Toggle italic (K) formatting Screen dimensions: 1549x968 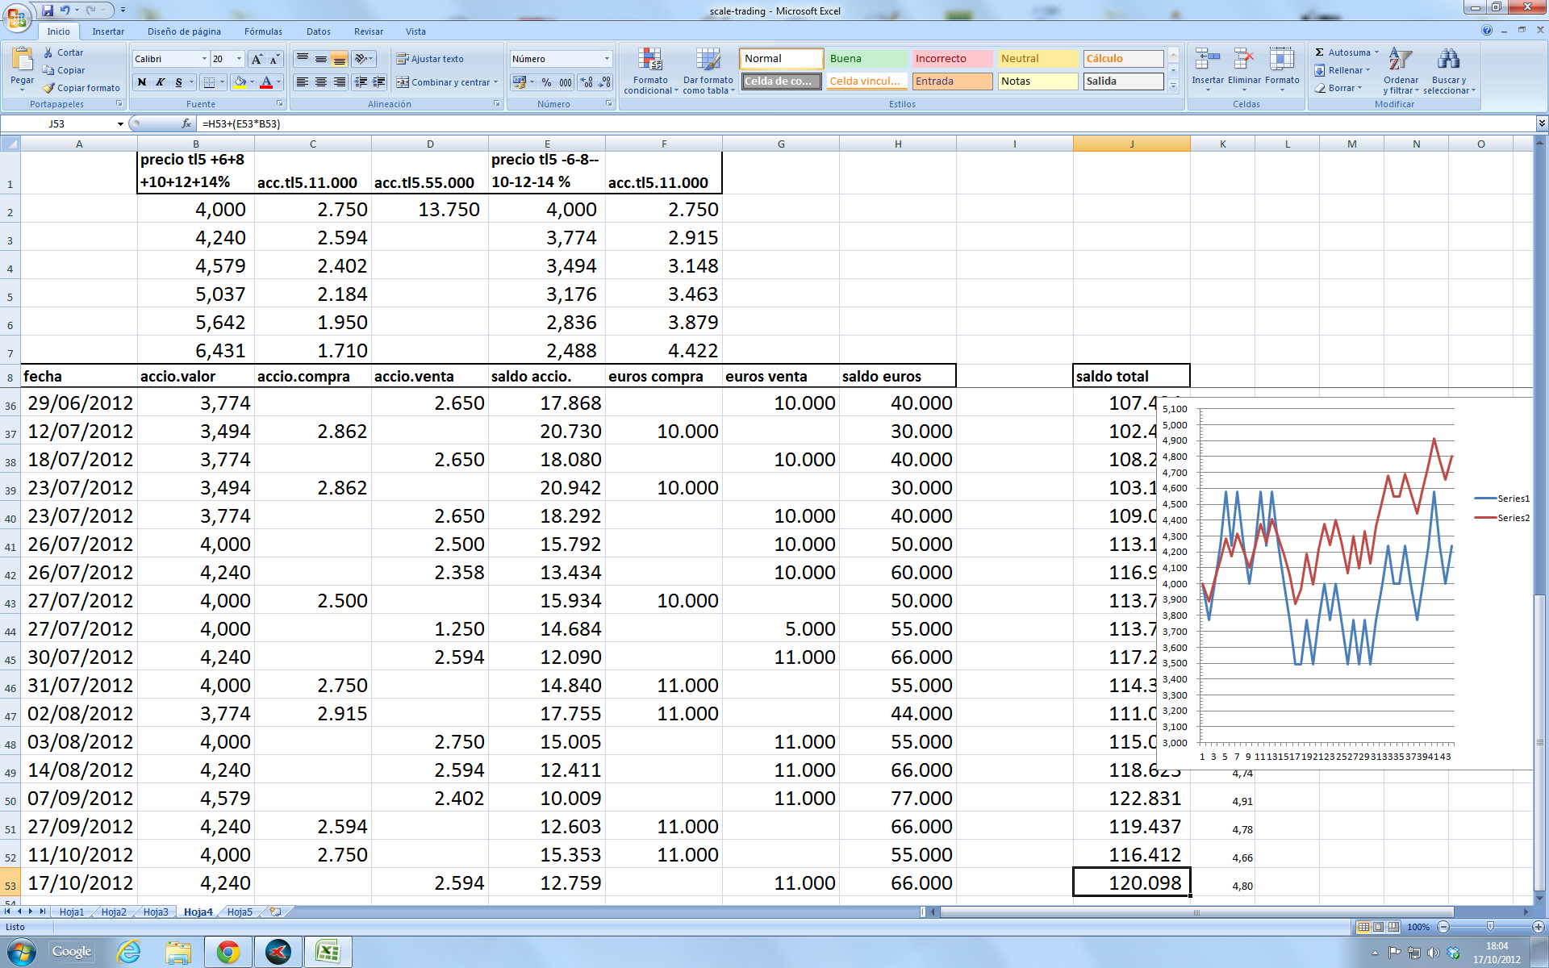point(160,82)
